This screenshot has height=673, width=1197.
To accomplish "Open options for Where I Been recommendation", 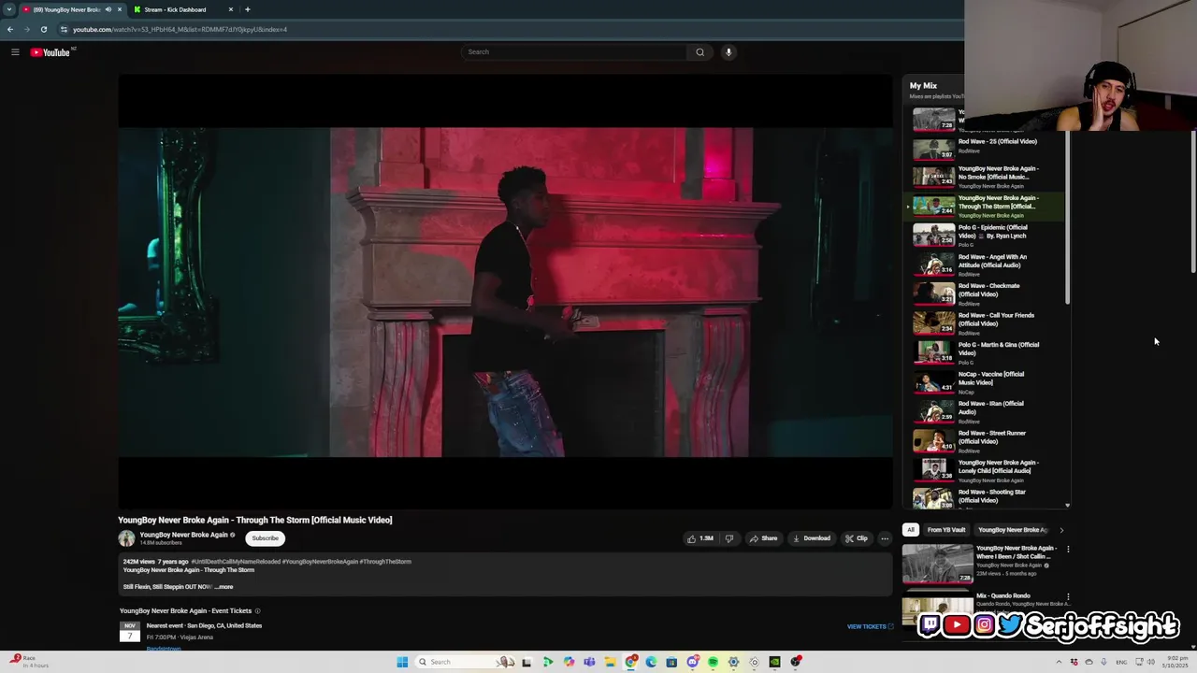I will click(x=1068, y=549).
